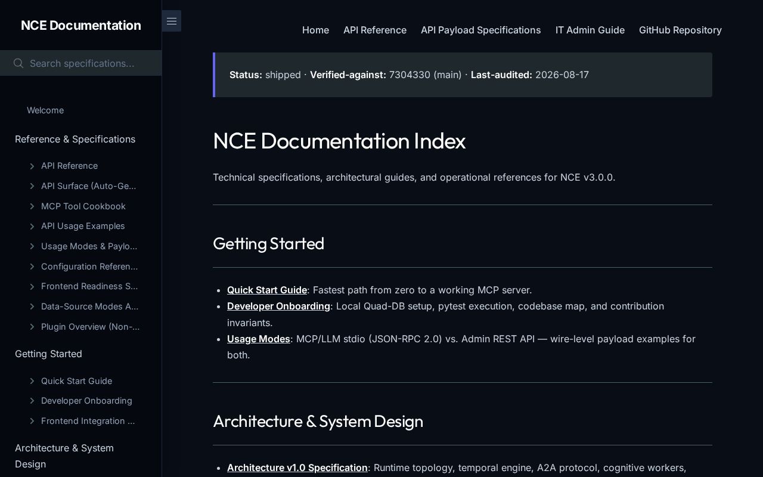Open IT Admin Guide in the top navigation
Viewport: 763px width, 477px height.
[590, 30]
